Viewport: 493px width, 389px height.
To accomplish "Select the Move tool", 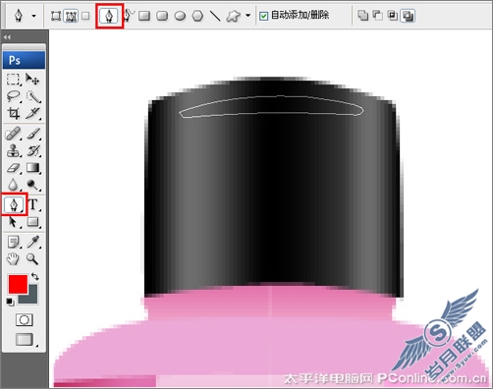I will point(32,80).
